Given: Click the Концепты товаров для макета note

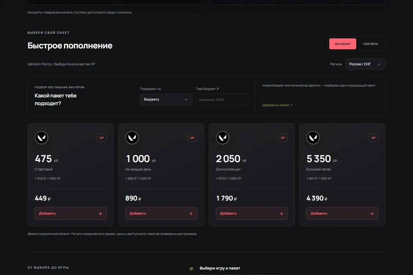Looking at the screenshot, I should (80, 13).
